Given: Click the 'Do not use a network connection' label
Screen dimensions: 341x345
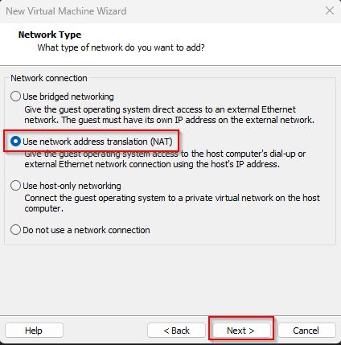Looking at the screenshot, I should [x=86, y=230].
